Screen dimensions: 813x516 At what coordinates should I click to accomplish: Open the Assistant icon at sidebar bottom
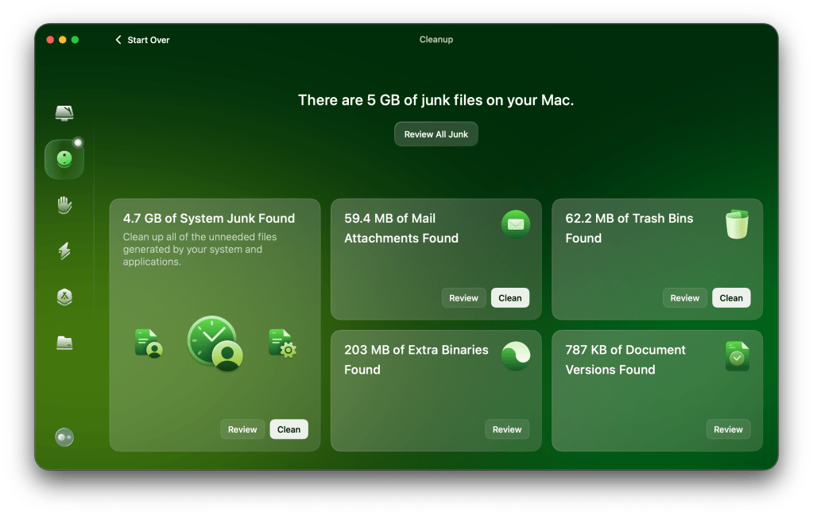click(x=64, y=437)
